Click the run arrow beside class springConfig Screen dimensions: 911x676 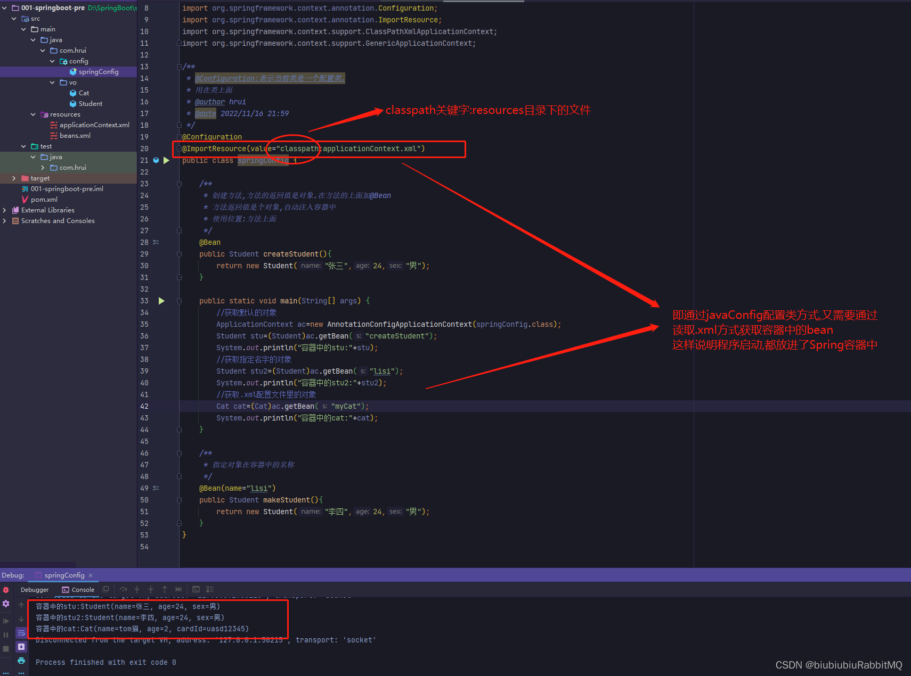coord(166,160)
